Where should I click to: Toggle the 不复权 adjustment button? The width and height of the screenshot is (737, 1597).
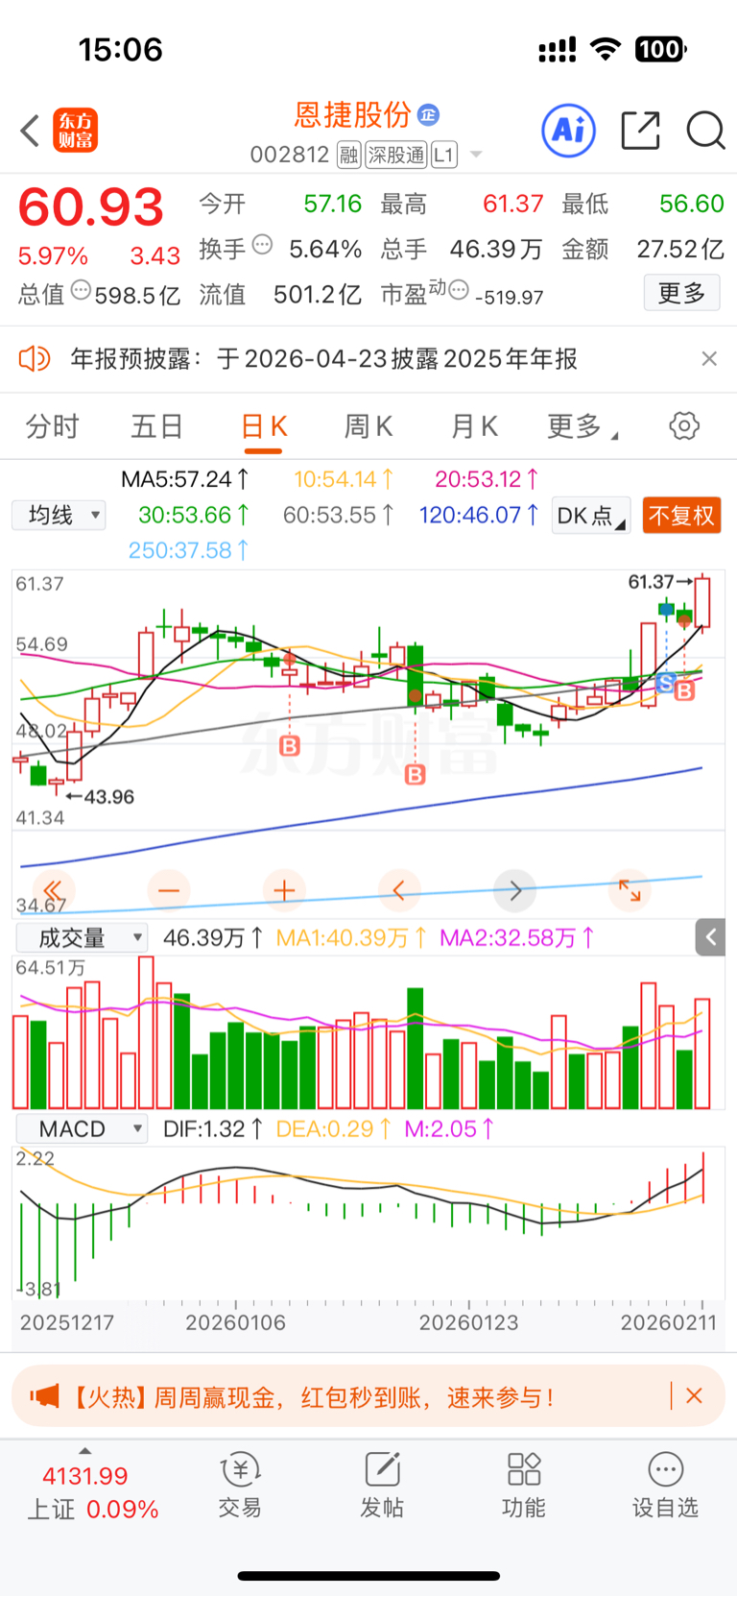point(681,516)
